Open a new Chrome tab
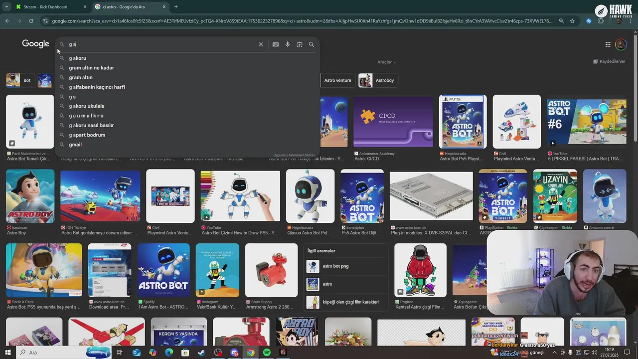 coord(176,7)
